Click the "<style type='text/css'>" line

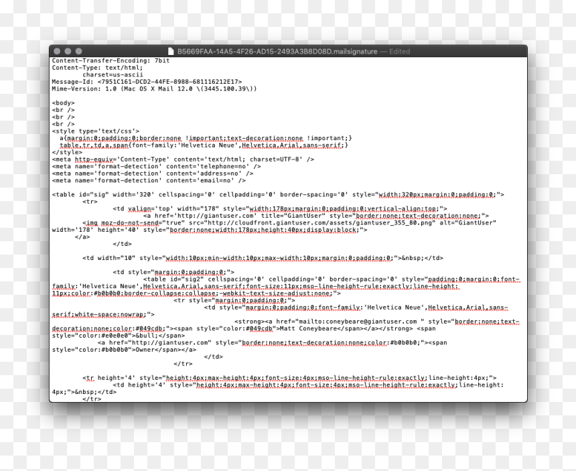click(96, 131)
